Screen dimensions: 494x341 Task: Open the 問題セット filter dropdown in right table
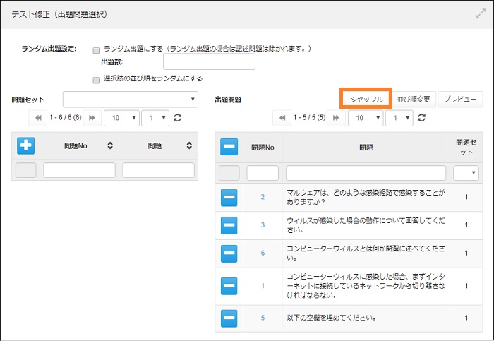pyautogui.click(x=466, y=172)
